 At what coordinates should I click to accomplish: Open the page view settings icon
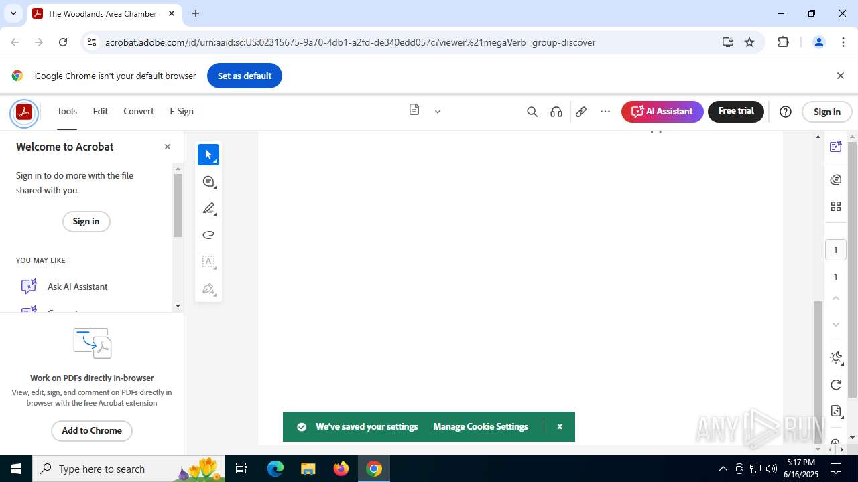835,411
